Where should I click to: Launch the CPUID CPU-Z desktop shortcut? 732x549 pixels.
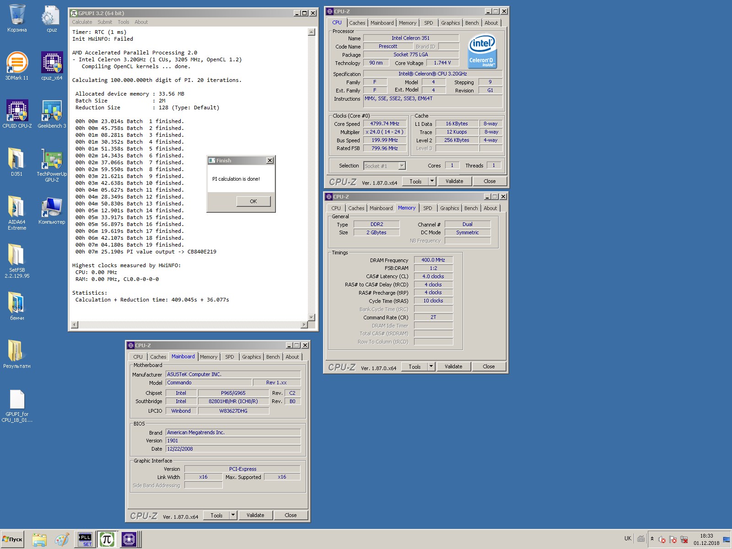[17, 114]
